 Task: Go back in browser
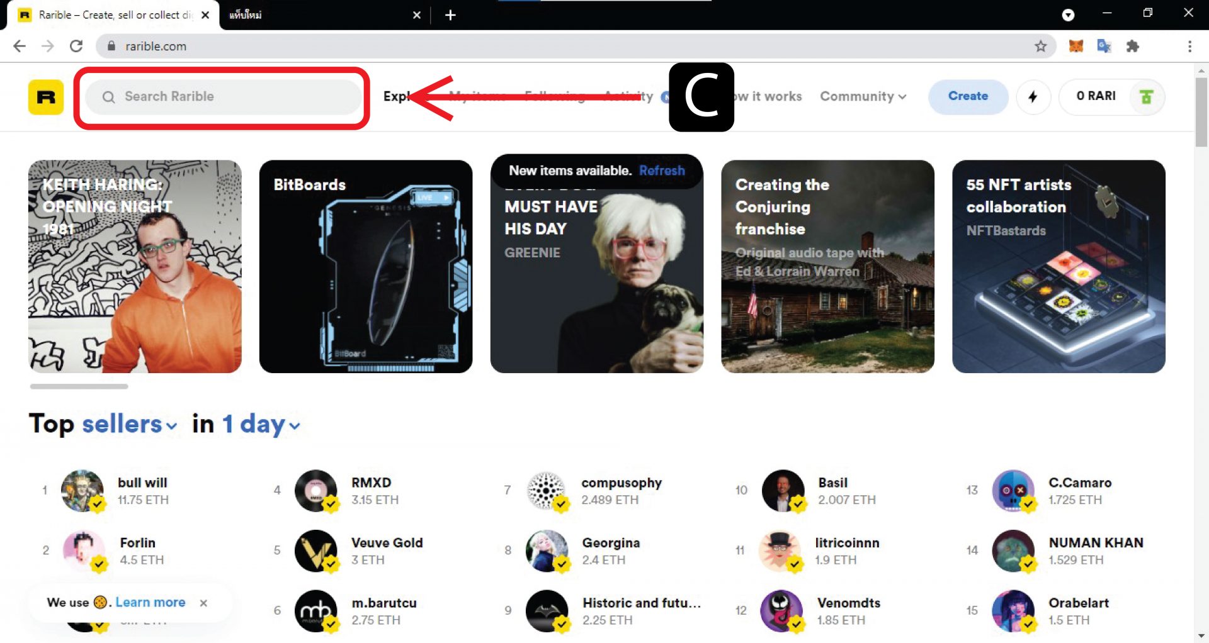20,46
